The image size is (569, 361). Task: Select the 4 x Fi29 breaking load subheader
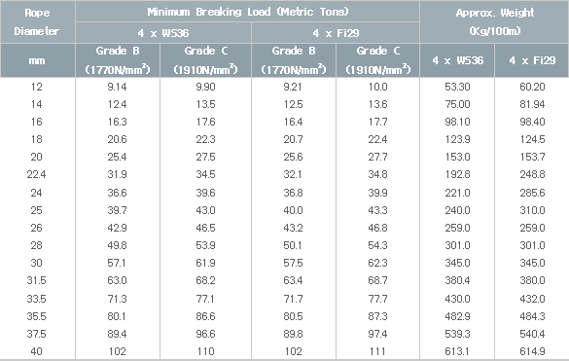[x=336, y=33]
